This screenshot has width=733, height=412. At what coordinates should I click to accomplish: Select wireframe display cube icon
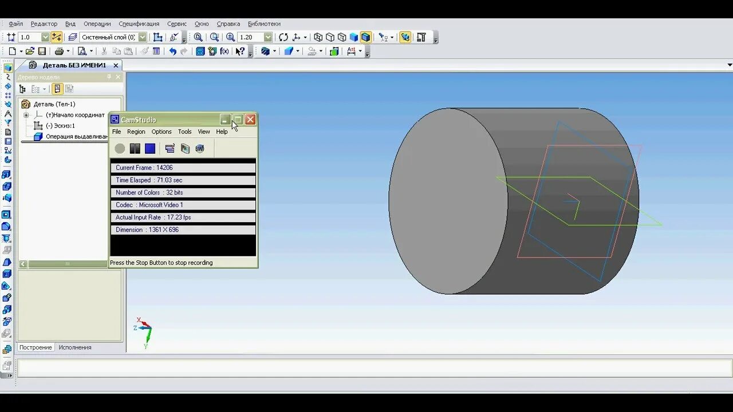(318, 37)
